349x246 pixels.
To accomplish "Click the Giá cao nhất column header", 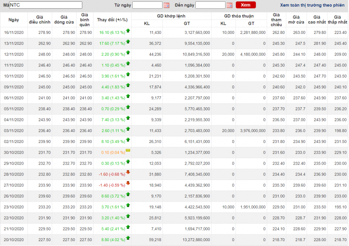I will pyautogui.click(x=317, y=20).
